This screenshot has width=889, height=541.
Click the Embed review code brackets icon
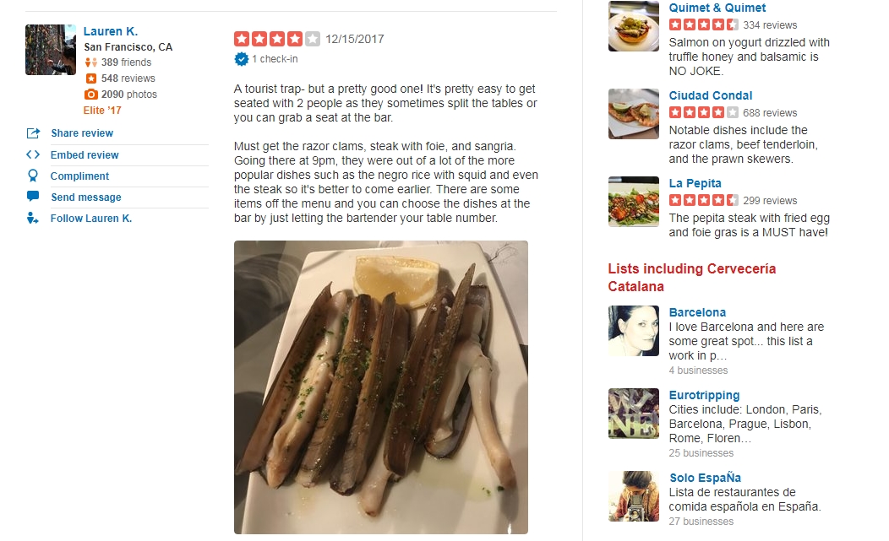click(x=33, y=154)
